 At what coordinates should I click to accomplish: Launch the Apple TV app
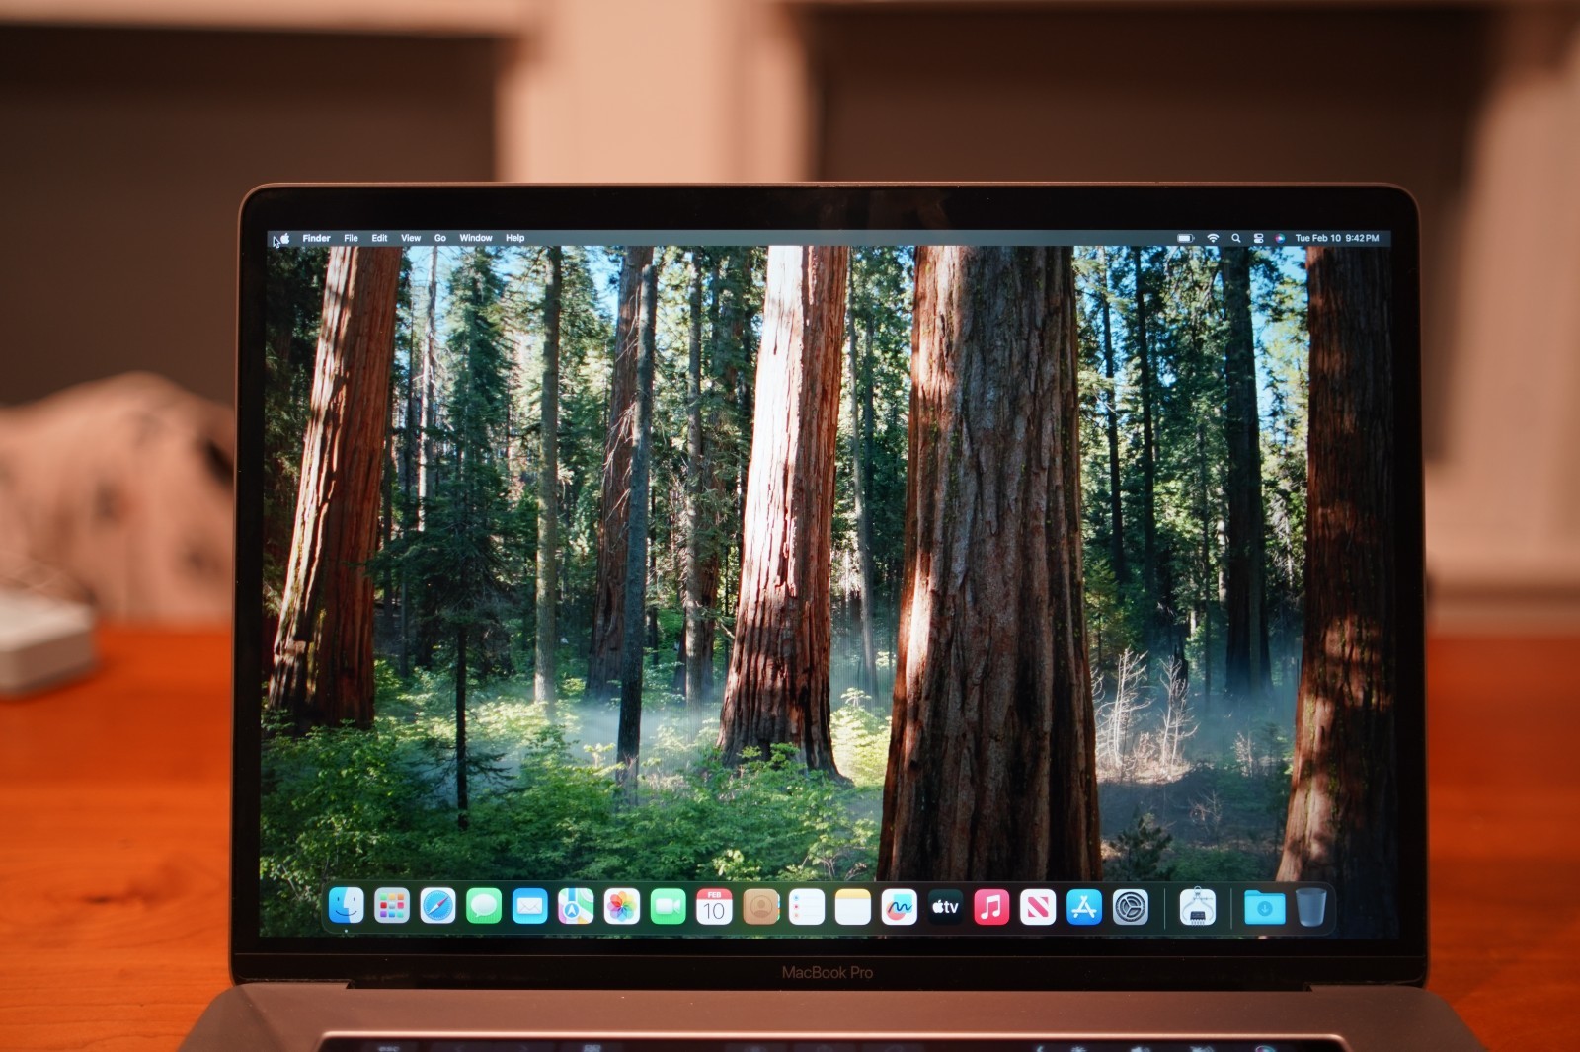point(945,906)
